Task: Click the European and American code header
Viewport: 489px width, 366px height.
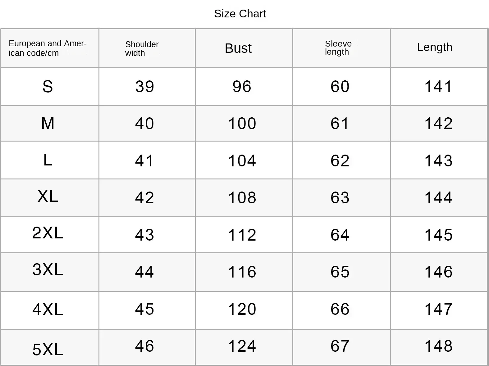Action: (48, 48)
